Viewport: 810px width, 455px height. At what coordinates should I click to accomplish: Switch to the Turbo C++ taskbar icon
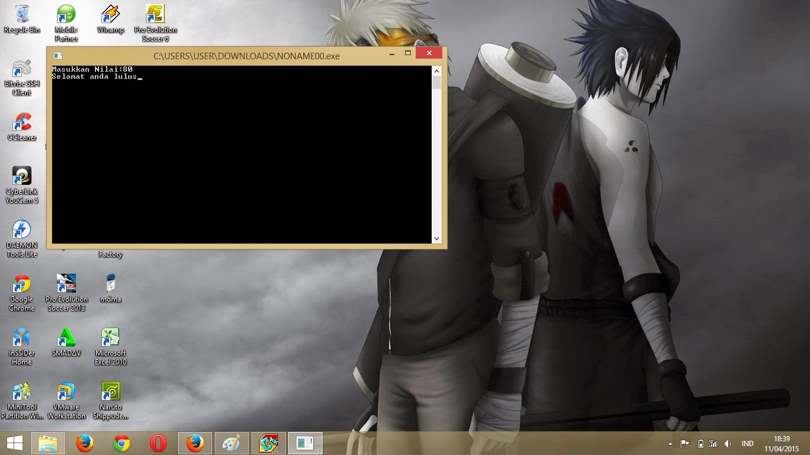click(x=269, y=443)
